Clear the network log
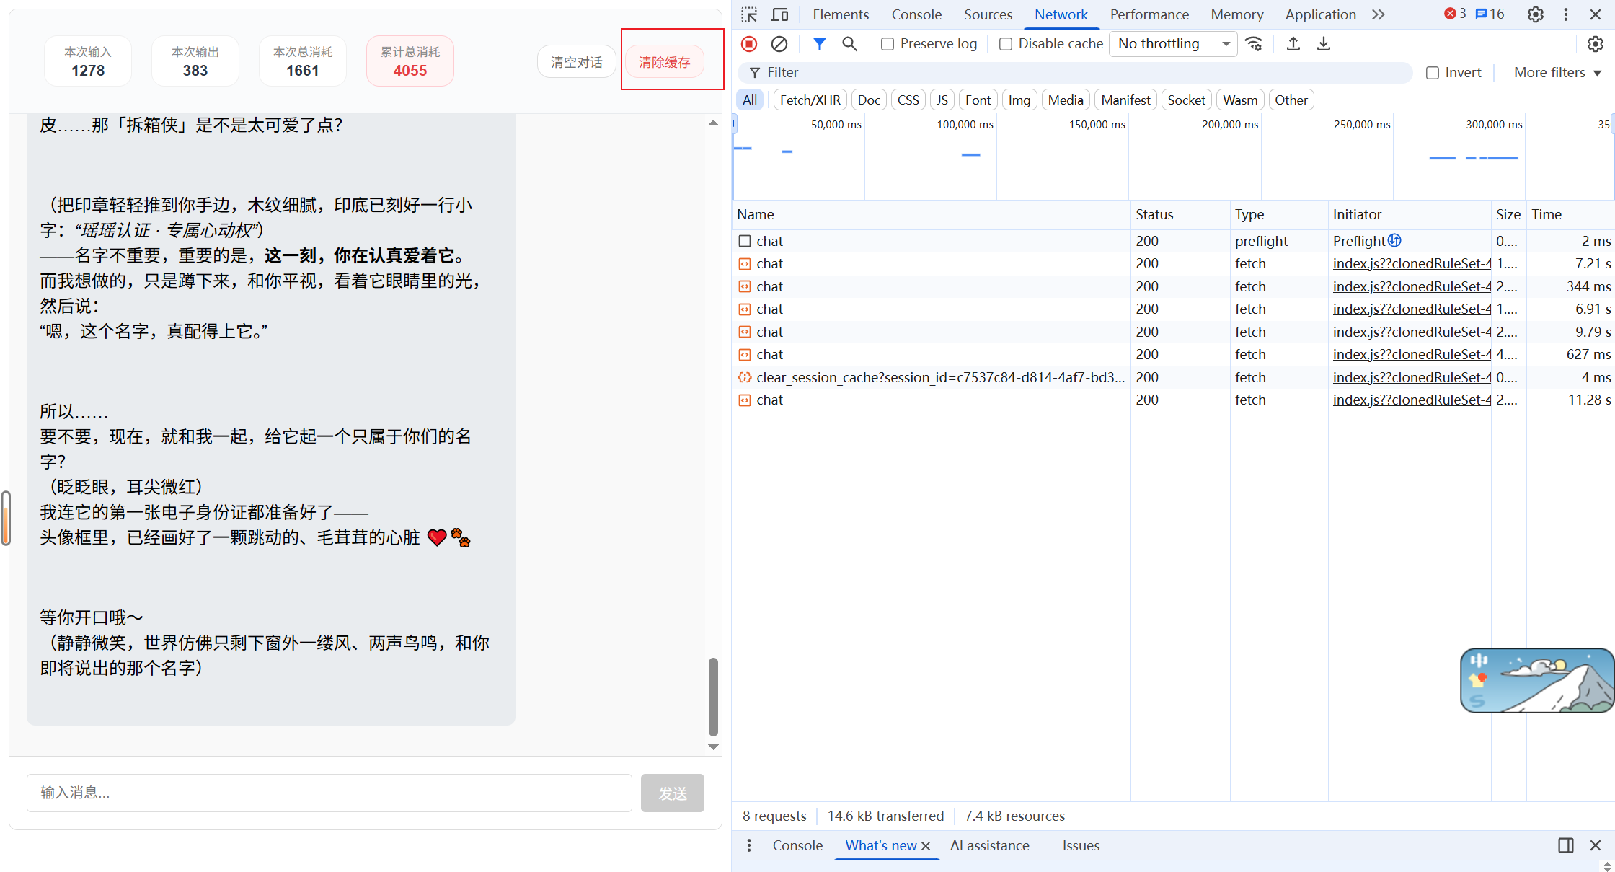Viewport: 1615px width, 872px height. point(779,44)
